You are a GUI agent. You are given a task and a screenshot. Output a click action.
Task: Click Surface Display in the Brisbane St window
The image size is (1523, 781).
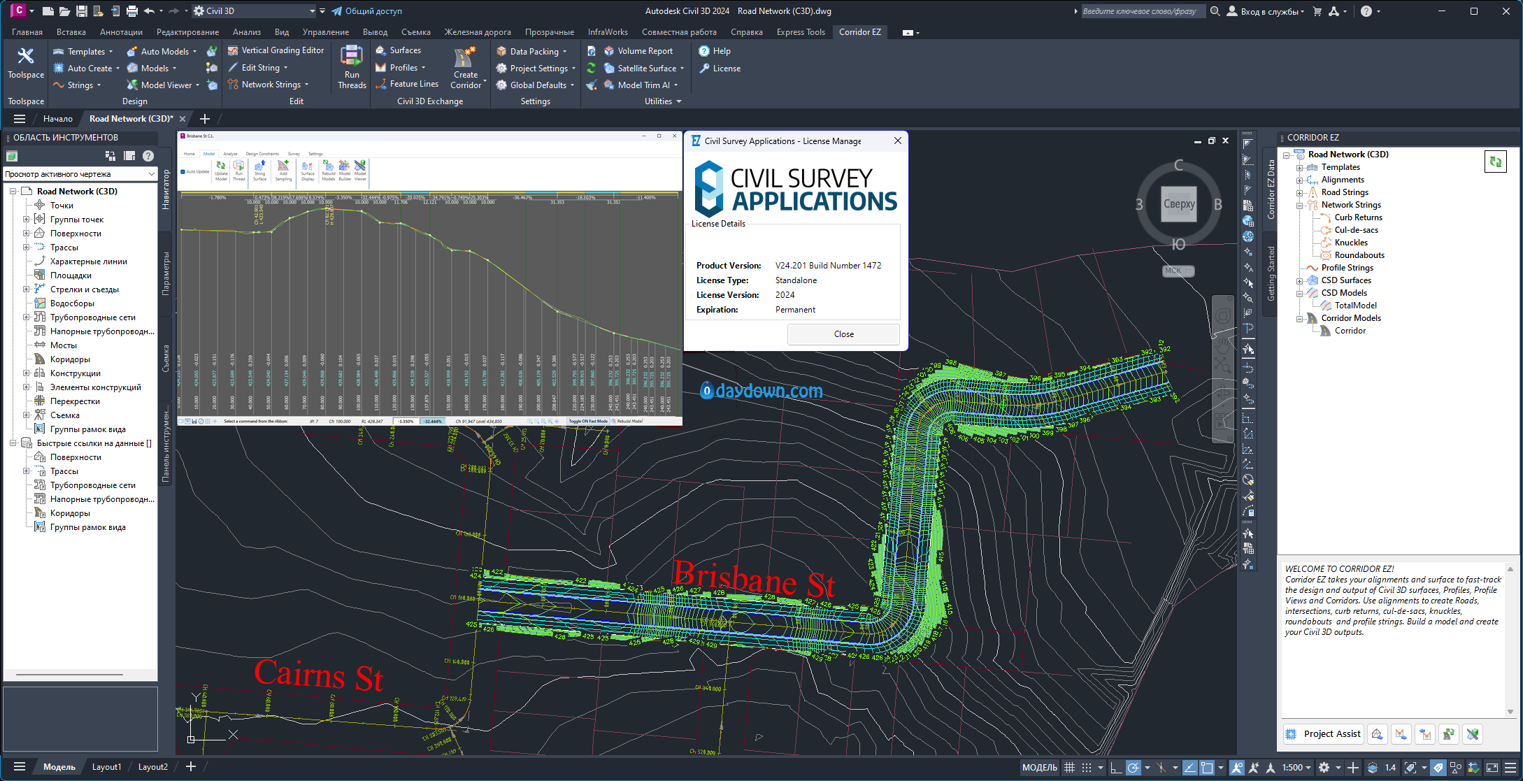click(x=308, y=171)
